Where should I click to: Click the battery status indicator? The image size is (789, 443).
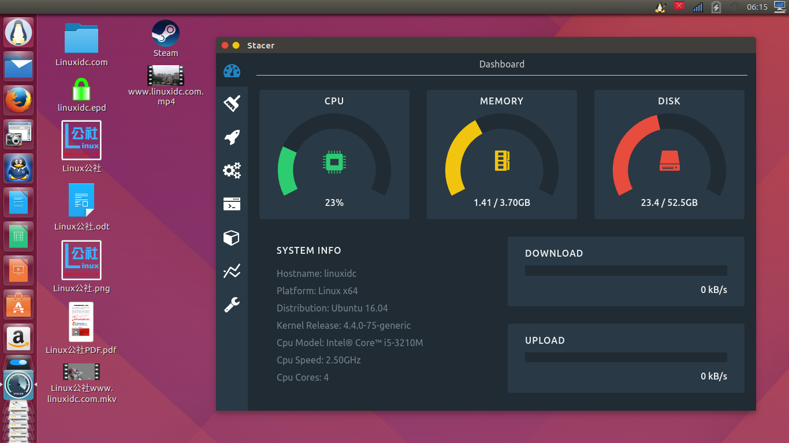pyautogui.click(x=716, y=7)
